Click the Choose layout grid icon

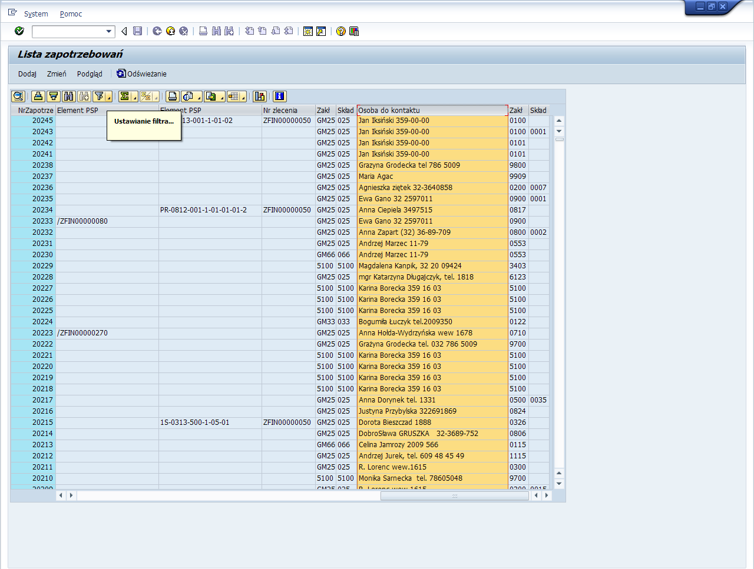point(234,97)
